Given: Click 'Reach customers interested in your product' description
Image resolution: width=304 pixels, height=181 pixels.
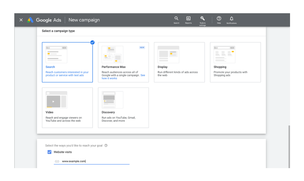Looking at the screenshot, I should (67, 74).
